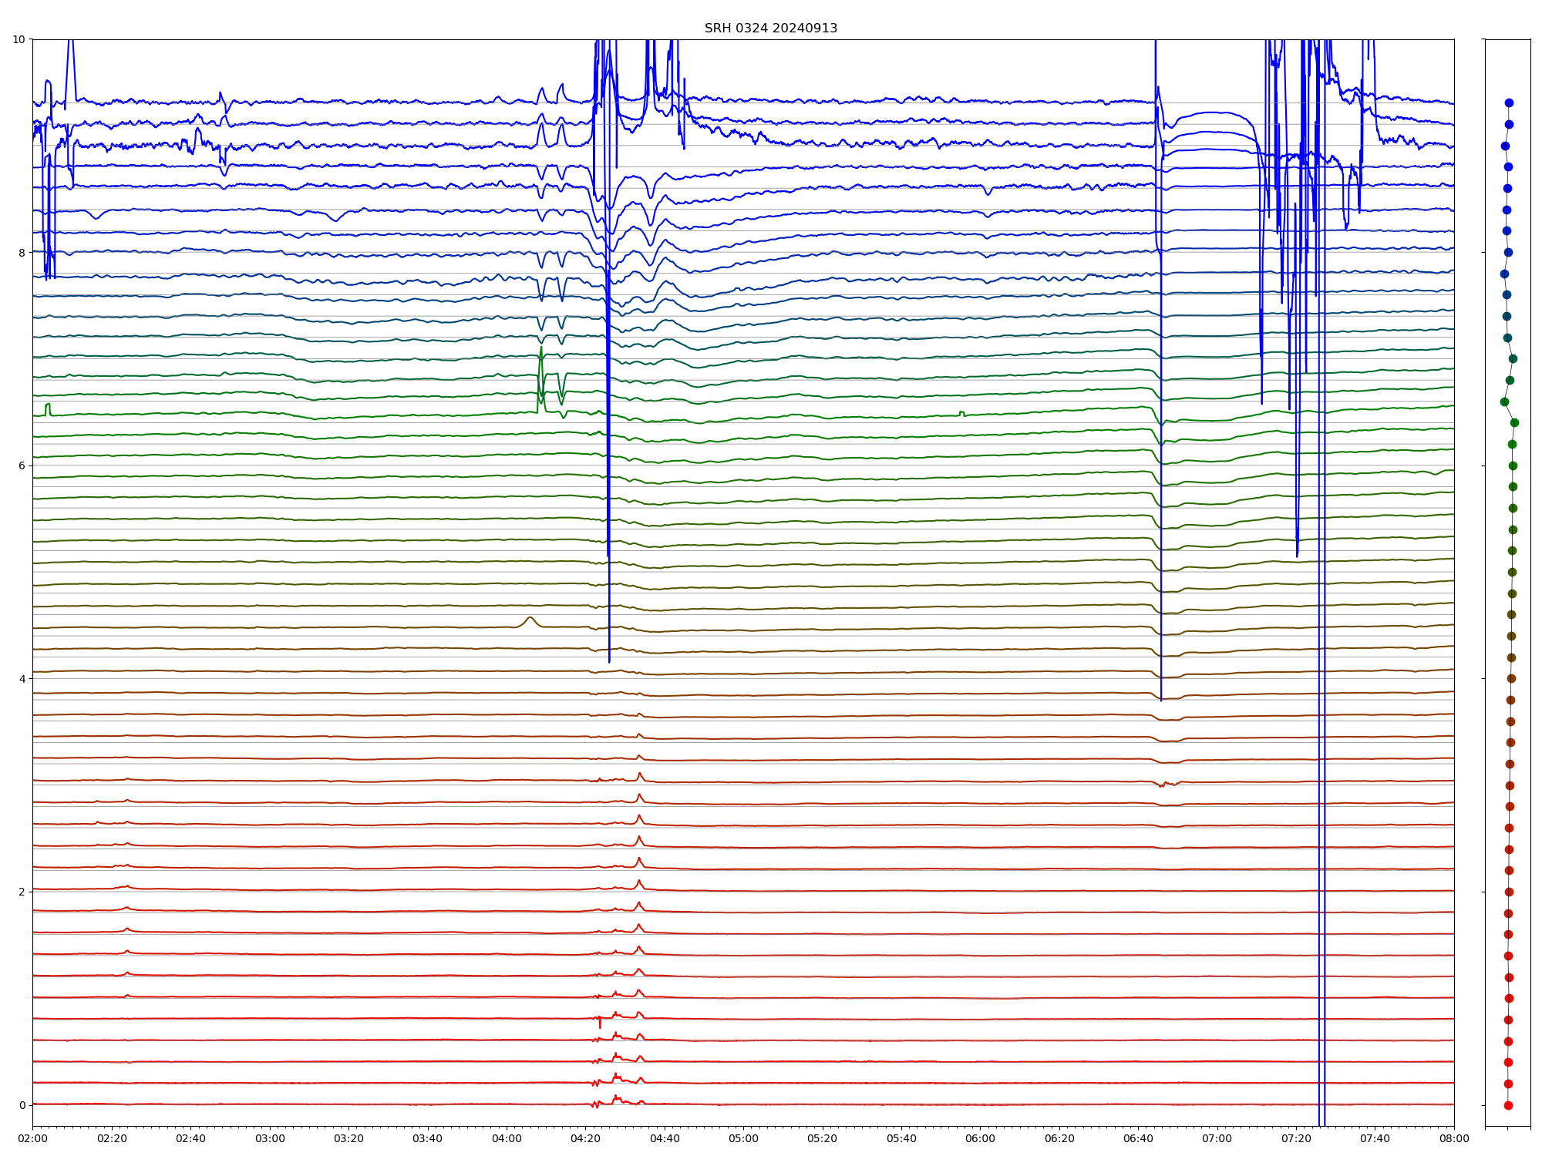Click the brown trace bump after 04:00
The image size is (1542, 1156).
pos(530,619)
